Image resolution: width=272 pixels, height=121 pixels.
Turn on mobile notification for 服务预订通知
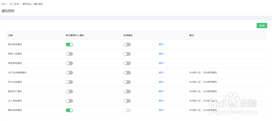pos(69,91)
